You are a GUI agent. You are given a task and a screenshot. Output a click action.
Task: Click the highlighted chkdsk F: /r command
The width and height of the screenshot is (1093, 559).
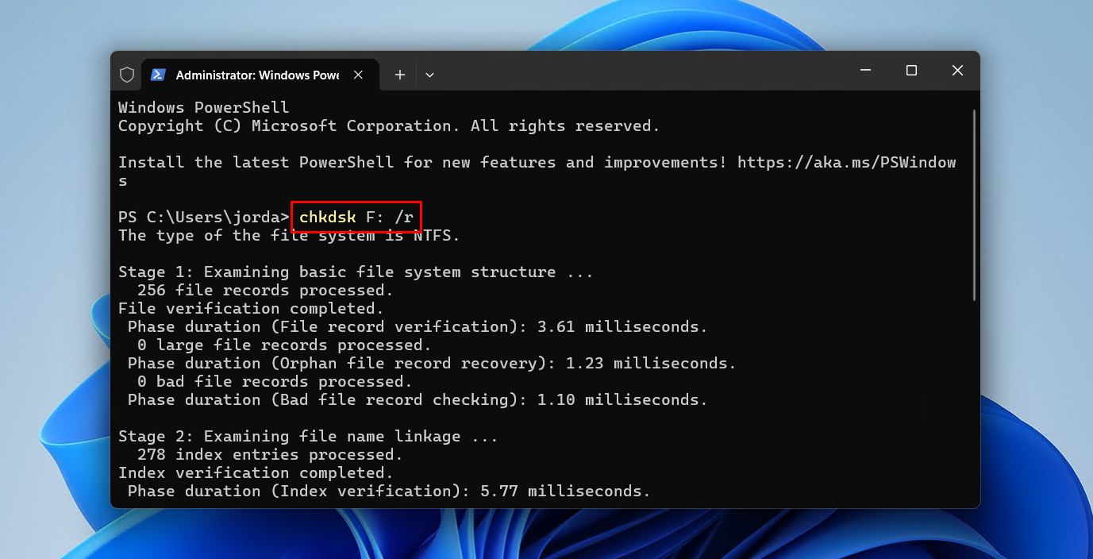click(x=355, y=217)
